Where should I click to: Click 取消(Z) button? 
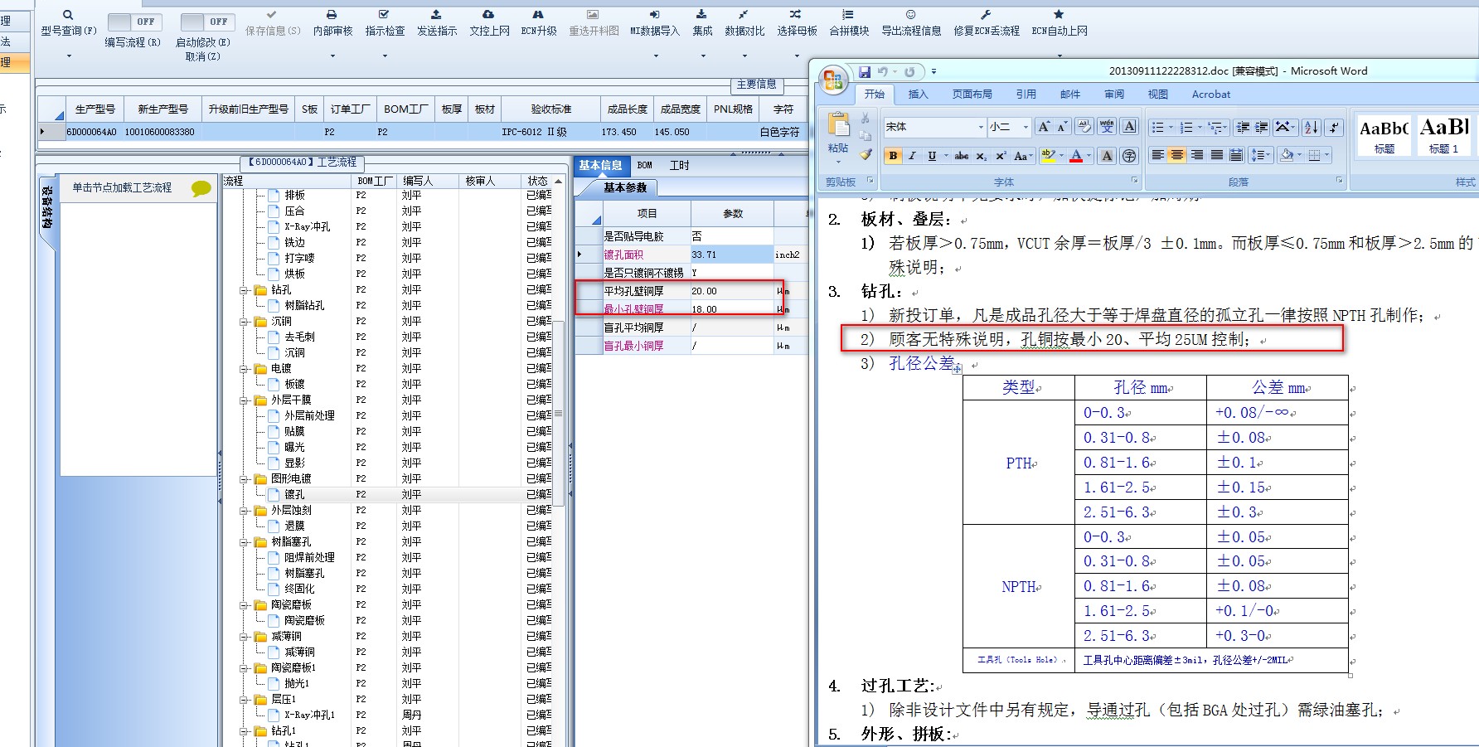203,56
